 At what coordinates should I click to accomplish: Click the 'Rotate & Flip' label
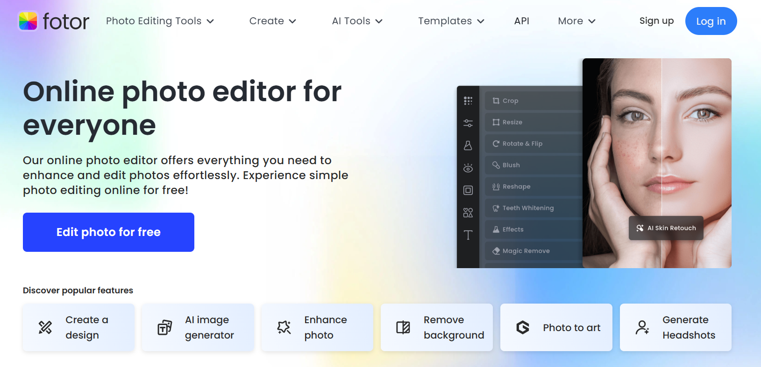tap(523, 144)
